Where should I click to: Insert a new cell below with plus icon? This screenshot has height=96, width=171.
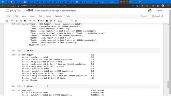click(x=12, y=21)
